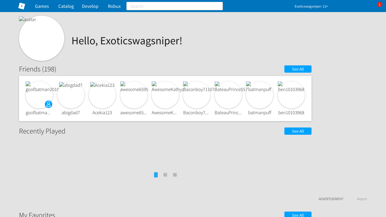This screenshot has height=217, width=386.
Task: See all recently played games
Action: (298, 131)
